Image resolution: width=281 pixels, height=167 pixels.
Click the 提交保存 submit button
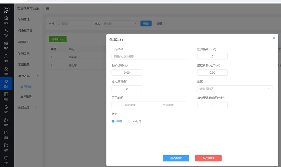pos(176,158)
